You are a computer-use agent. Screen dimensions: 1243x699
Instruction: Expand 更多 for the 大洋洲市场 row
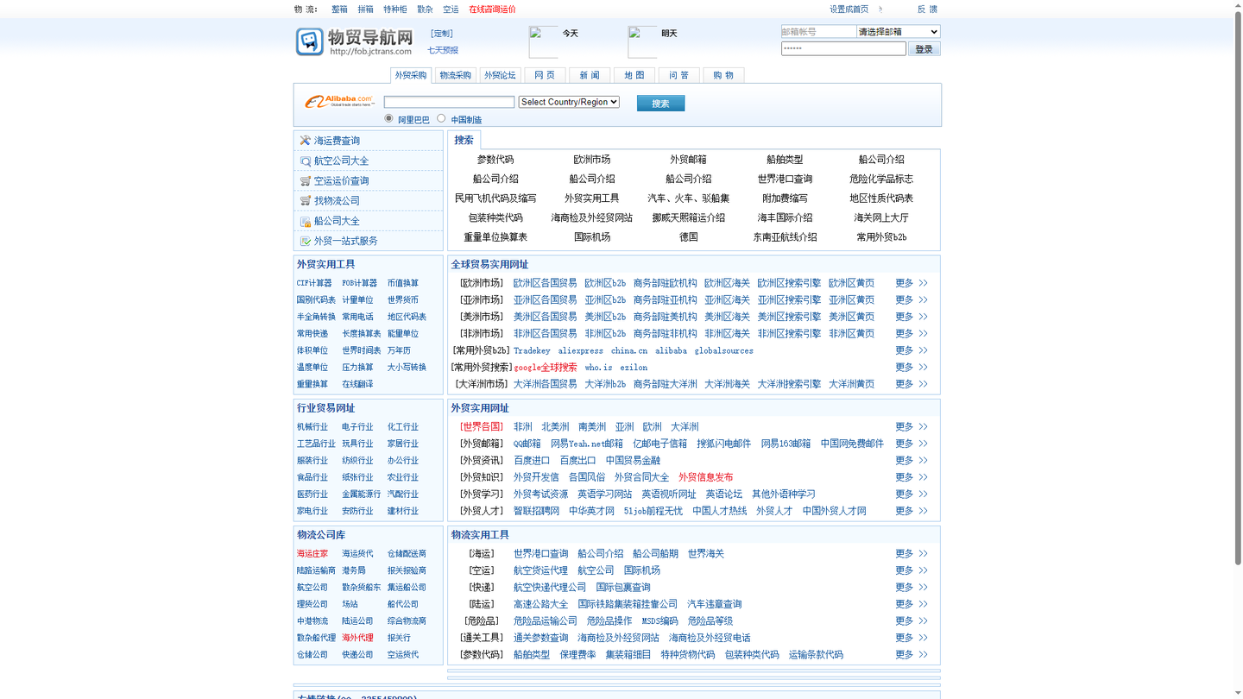[x=904, y=384]
